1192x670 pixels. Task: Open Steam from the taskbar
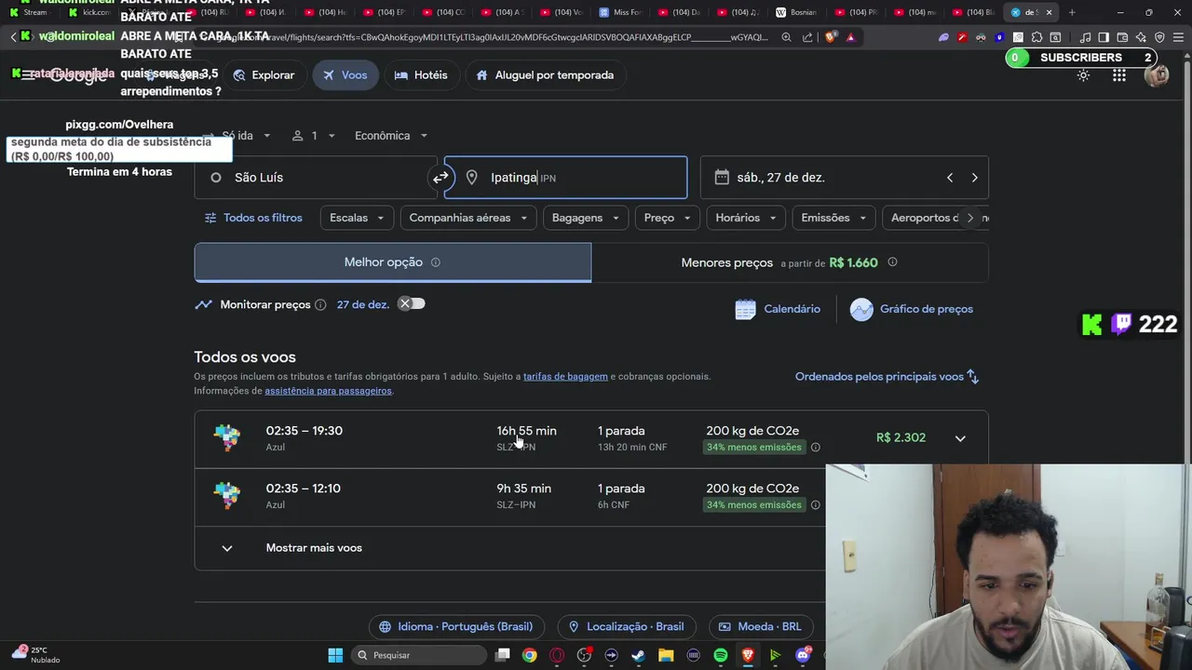tap(638, 655)
